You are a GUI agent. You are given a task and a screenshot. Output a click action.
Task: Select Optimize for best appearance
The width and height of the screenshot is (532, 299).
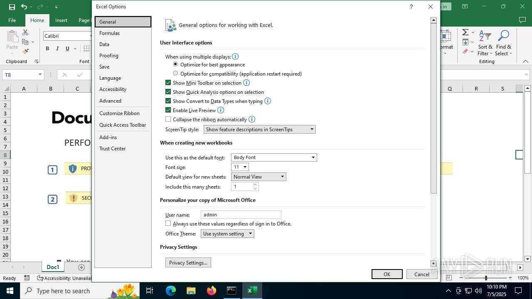[x=175, y=64]
